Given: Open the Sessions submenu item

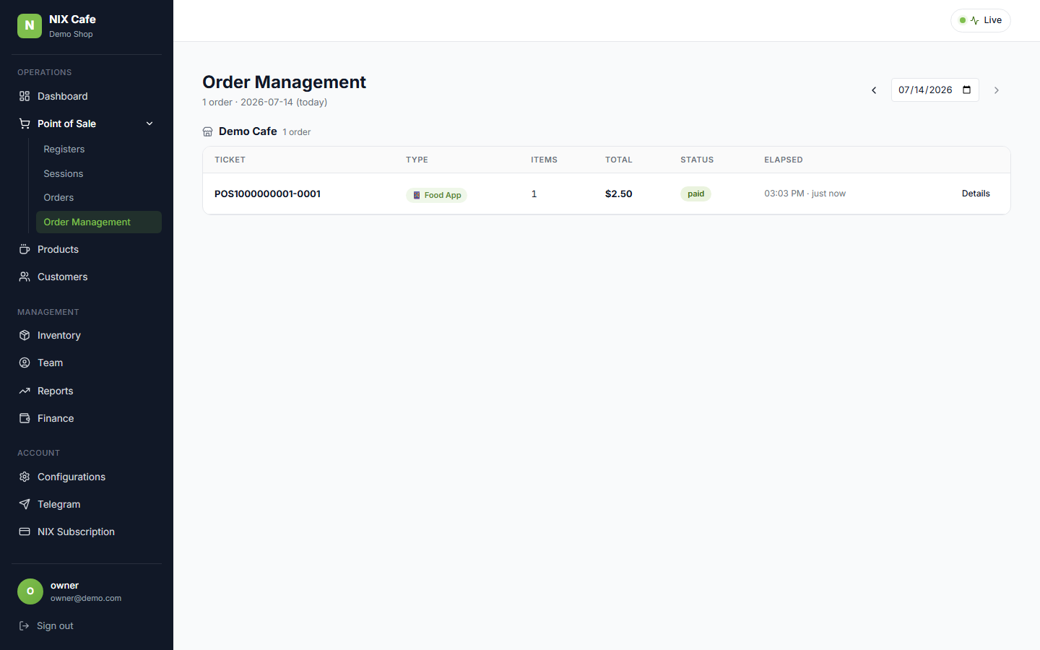Looking at the screenshot, I should pyautogui.click(x=99, y=173).
